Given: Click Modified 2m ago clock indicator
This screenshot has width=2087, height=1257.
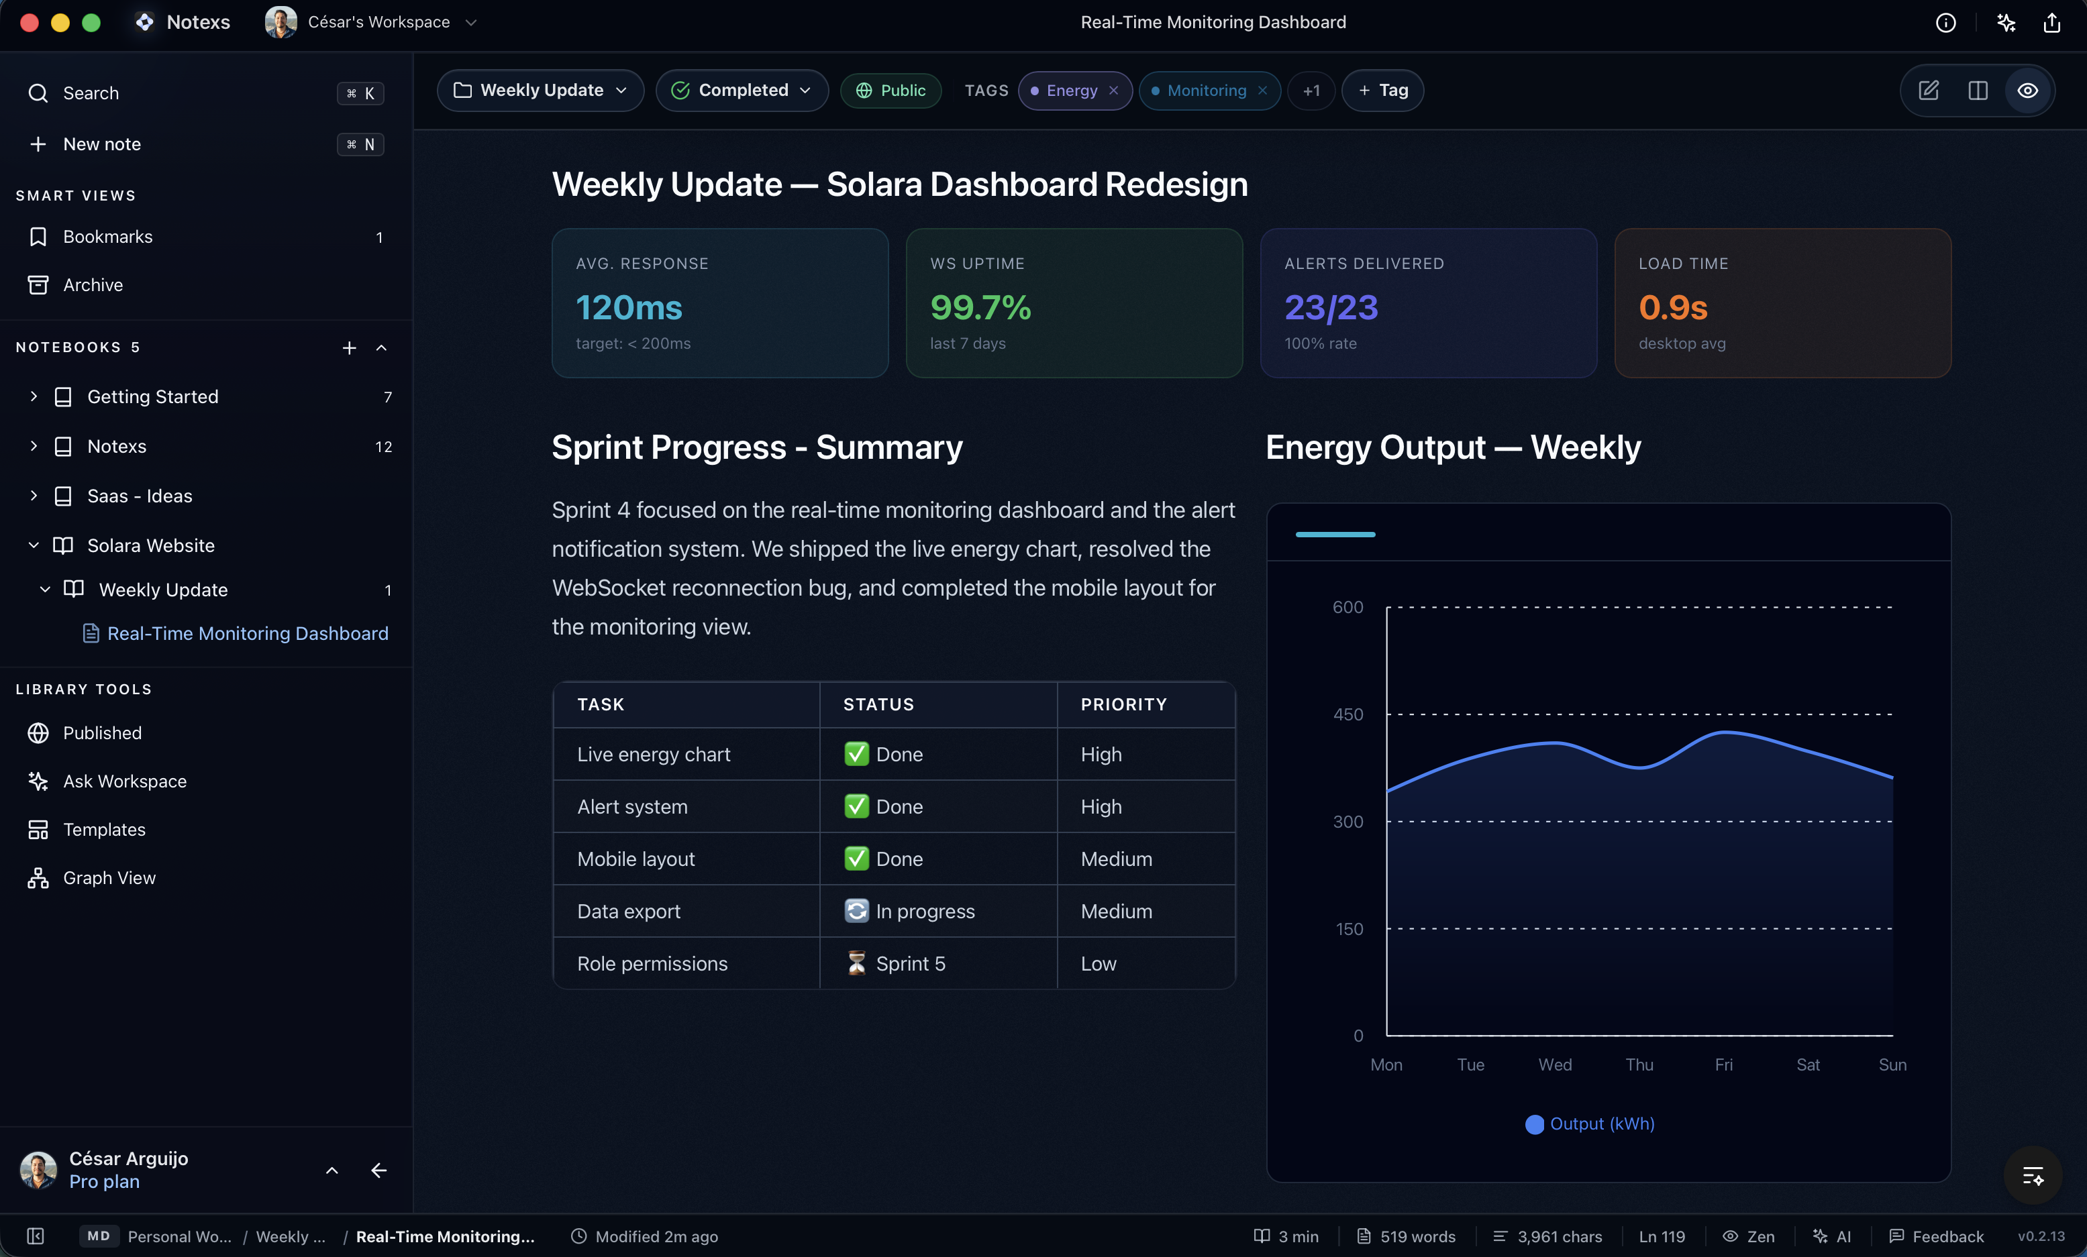Looking at the screenshot, I should [645, 1237].
